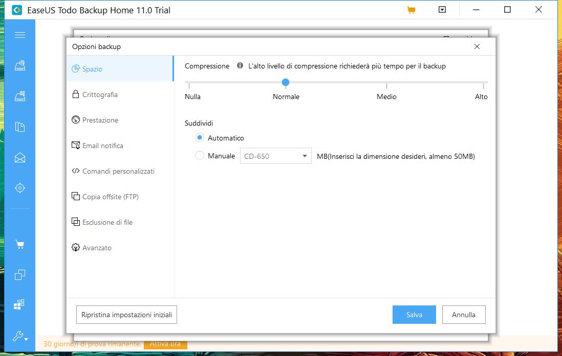Set compression slider to Nulla tick

(x=189, y=85)
